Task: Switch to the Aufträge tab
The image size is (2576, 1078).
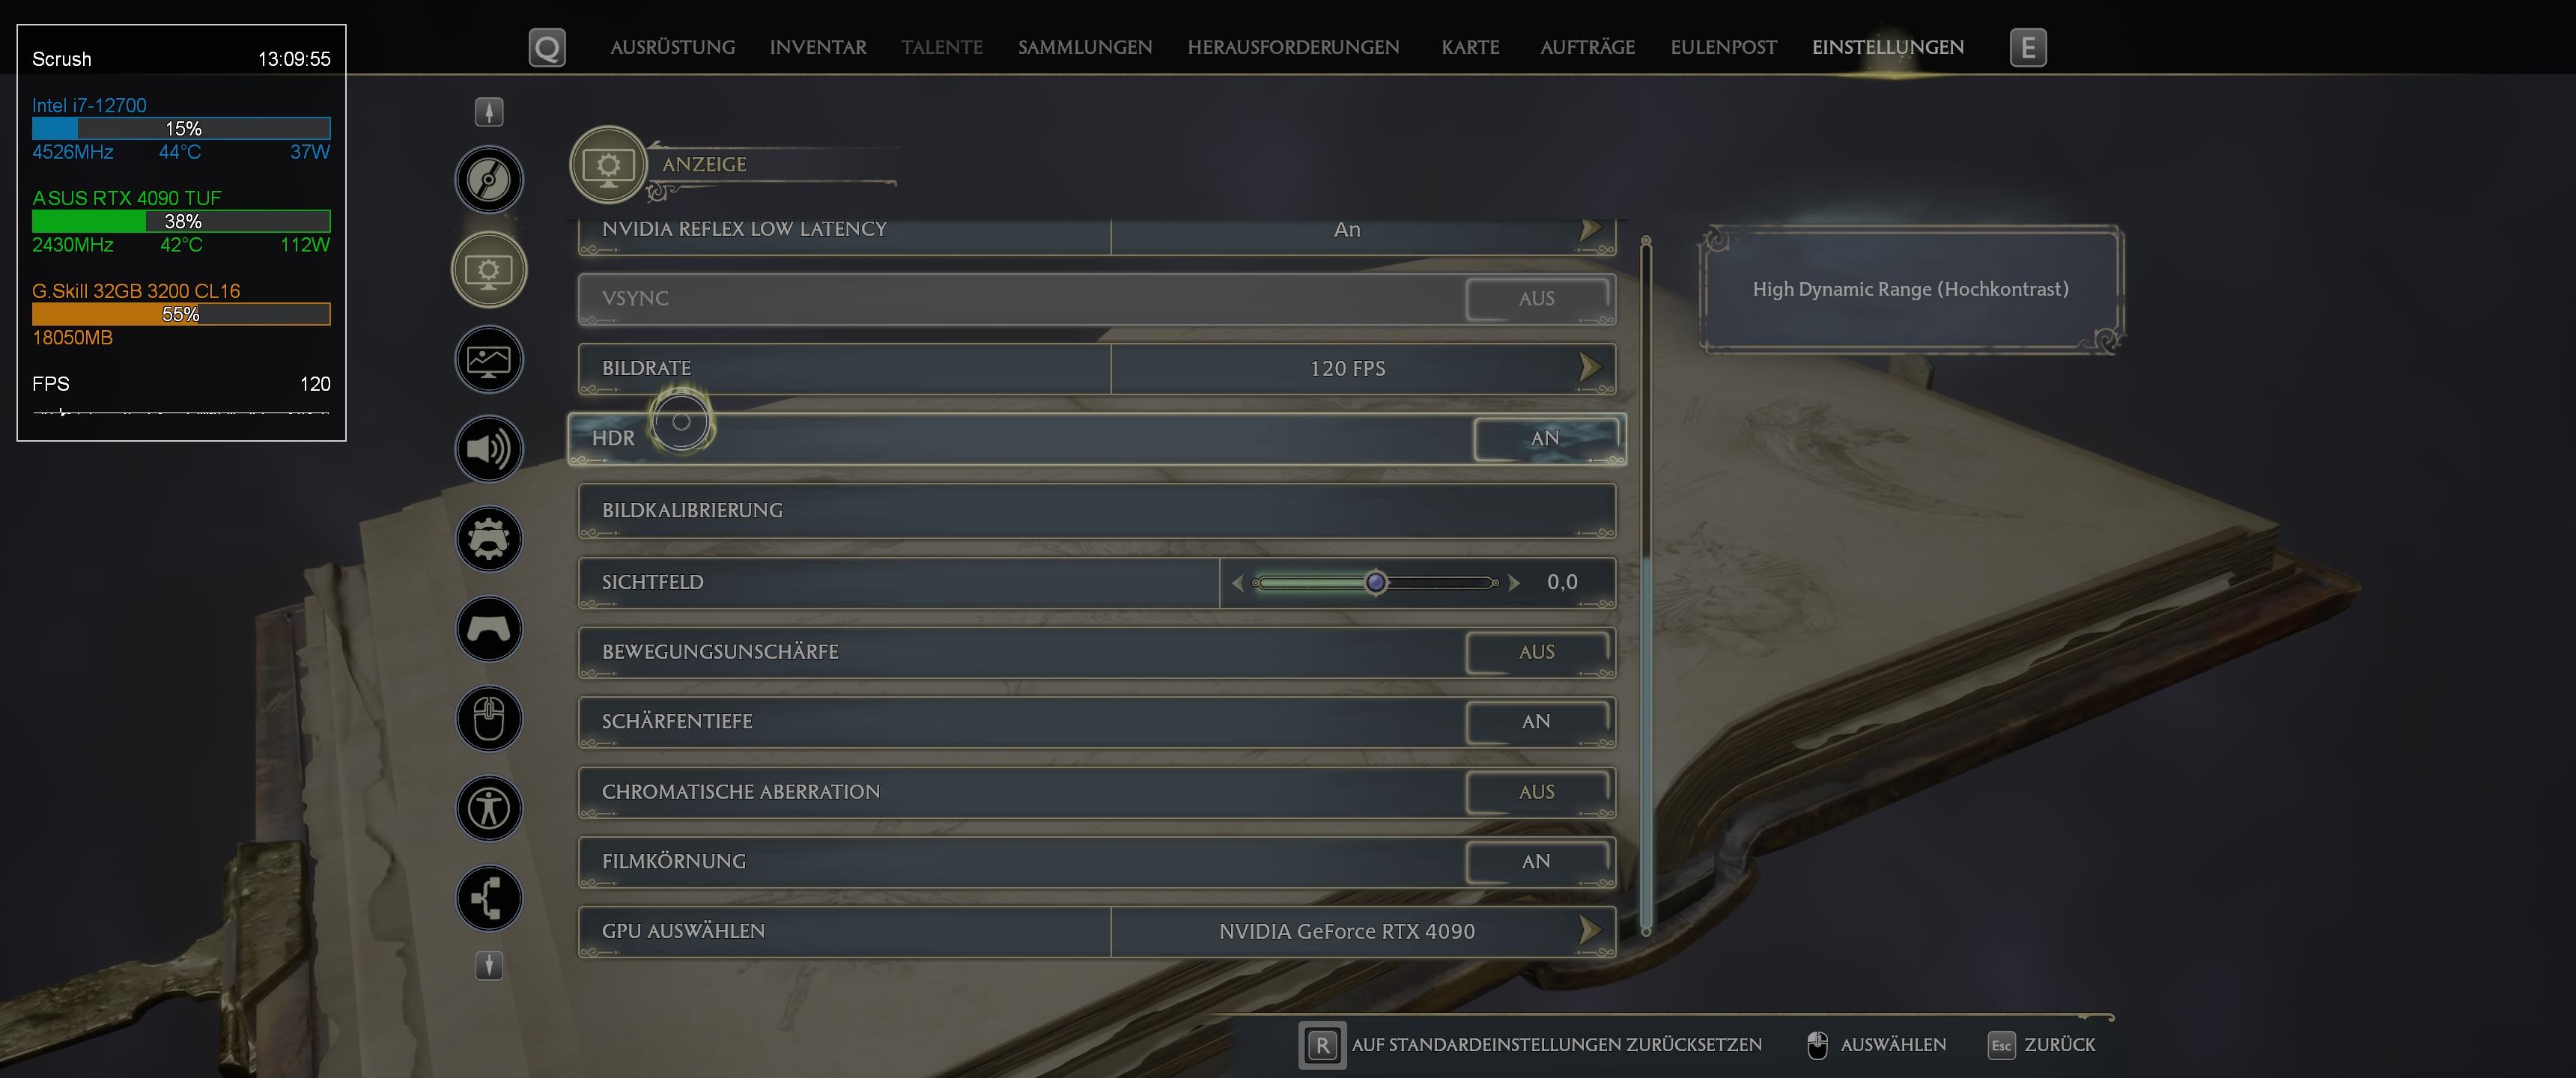Action: coord(1587,47)
